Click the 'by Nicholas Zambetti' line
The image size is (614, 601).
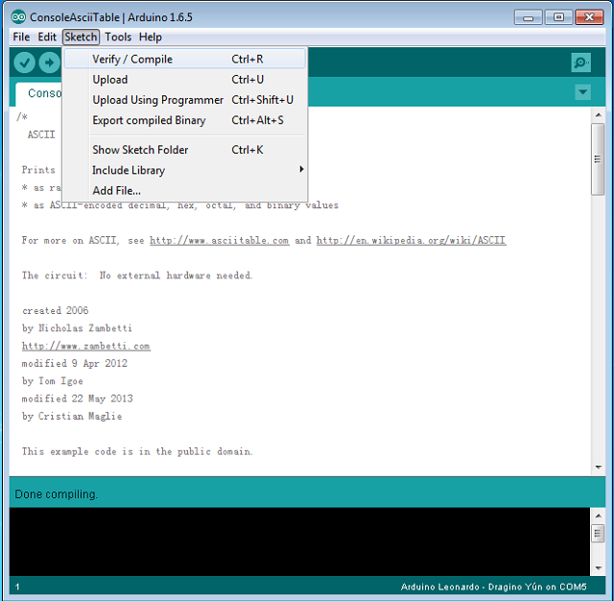pos(77,328)
